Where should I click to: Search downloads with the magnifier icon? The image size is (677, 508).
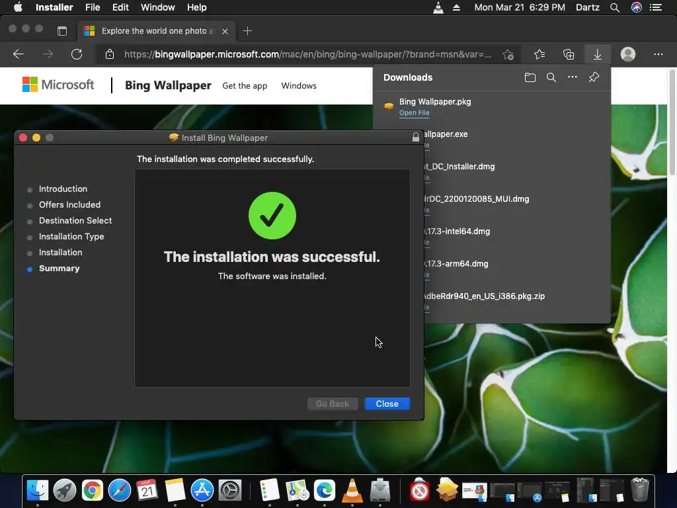(x=551, y=77)
